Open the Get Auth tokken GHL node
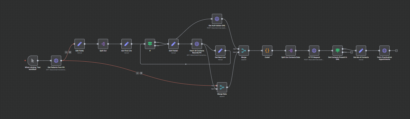 coord(217,19)
